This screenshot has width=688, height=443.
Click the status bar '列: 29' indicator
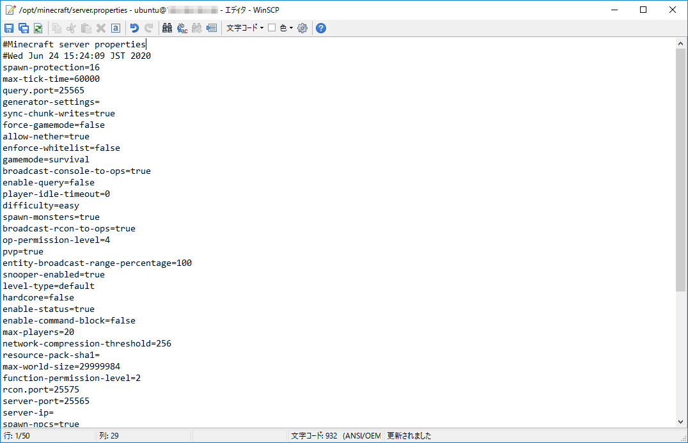(x=109, y=435)
